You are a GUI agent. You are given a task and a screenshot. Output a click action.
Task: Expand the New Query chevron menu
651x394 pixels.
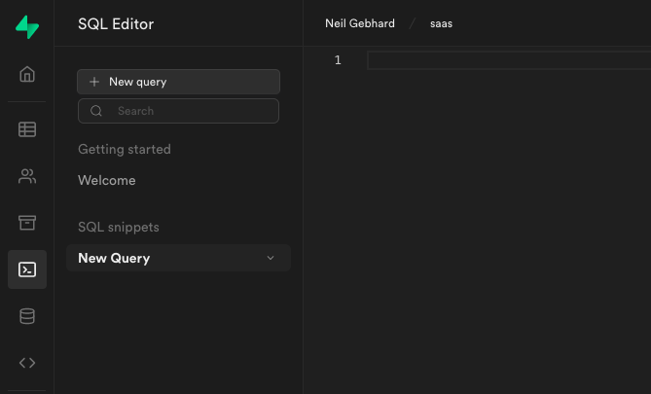coord(271,258)
